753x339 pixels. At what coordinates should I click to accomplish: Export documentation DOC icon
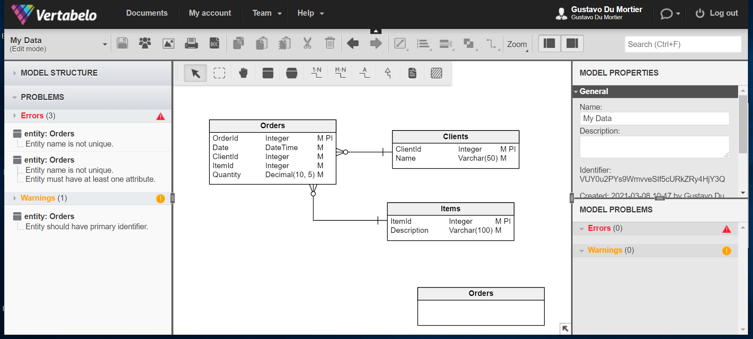pos(215,43)
